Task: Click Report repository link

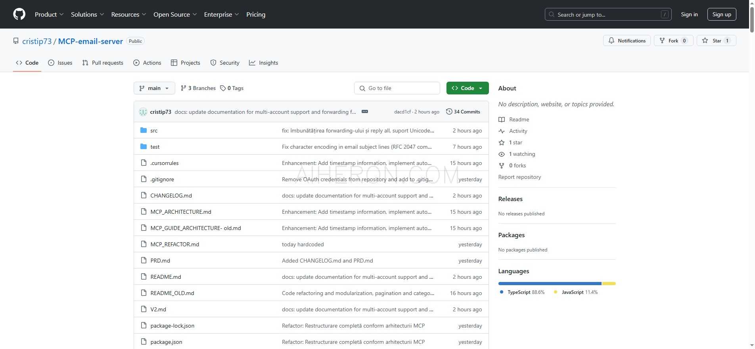Action: coord(519,177)
